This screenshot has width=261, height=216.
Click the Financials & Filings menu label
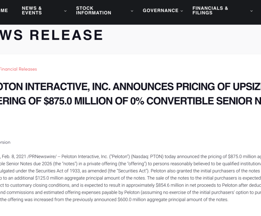click(210, 11)
